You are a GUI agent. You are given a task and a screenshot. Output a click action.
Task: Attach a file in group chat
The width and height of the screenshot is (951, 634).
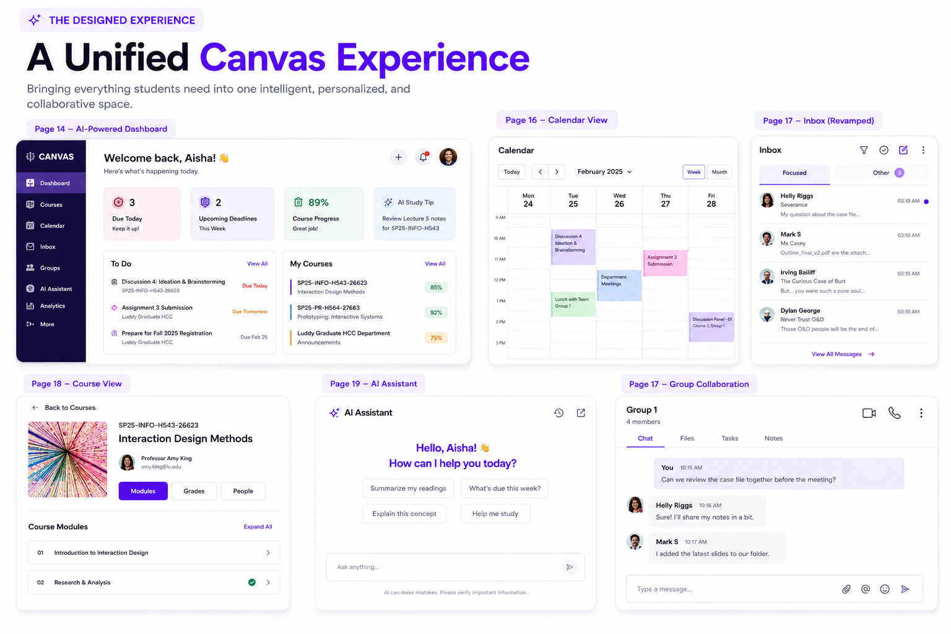(846, 589)
